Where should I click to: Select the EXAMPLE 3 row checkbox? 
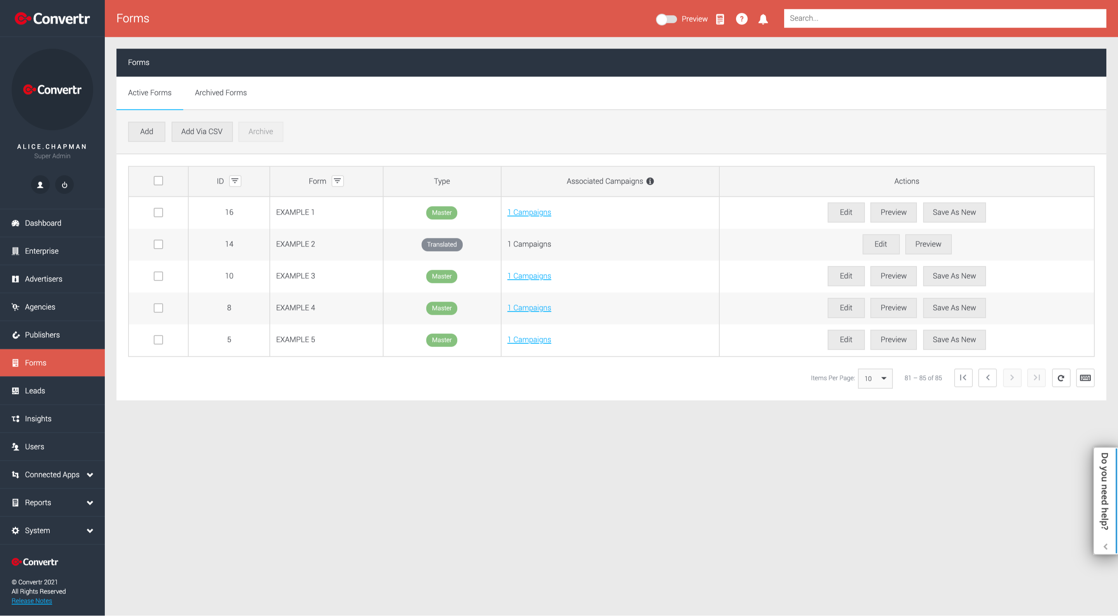coord(158,276)
